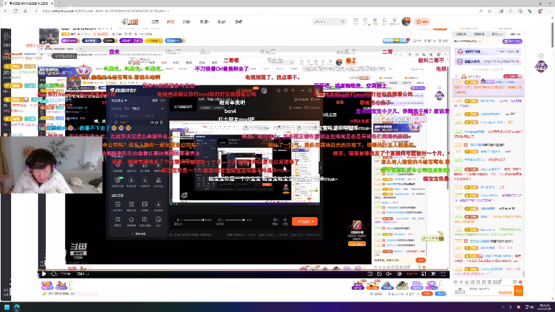Click the orange send button beside the chat input
The height and width of the screenshot is (312, 555).
click(x=518, y=291)
